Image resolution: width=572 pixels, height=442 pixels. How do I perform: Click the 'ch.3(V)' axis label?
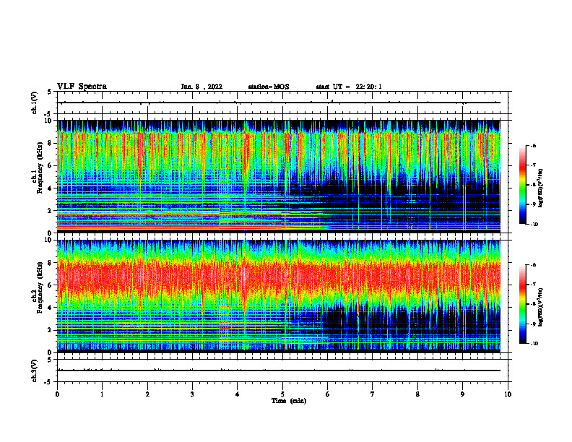point(35,370)
